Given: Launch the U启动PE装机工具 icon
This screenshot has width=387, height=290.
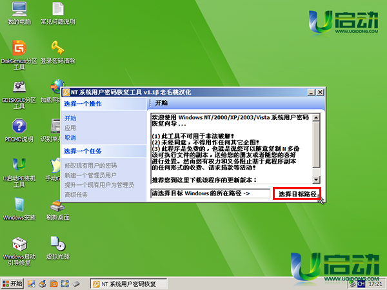Looking at the screenshot, I should (x=19, y=173).
